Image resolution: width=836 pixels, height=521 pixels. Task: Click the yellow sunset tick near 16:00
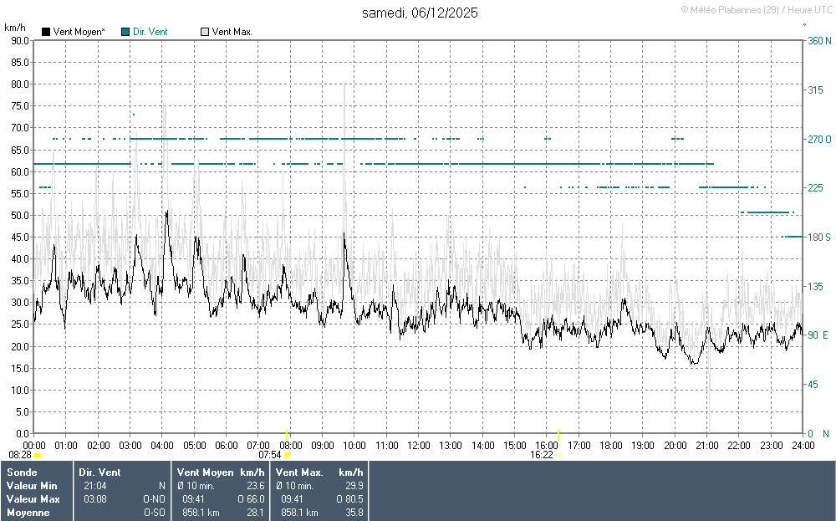(x=558, y=435)
